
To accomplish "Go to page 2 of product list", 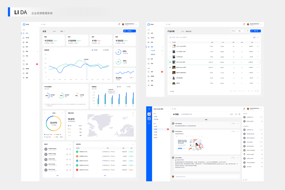I will coord(237,91).
